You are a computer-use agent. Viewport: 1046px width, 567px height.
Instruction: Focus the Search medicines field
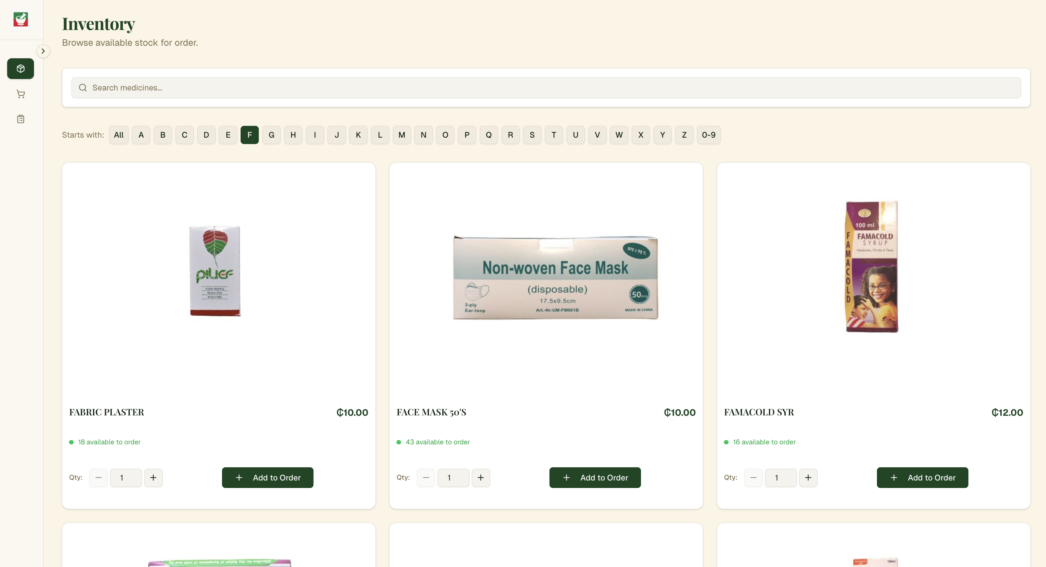click(x=546, y=88)
